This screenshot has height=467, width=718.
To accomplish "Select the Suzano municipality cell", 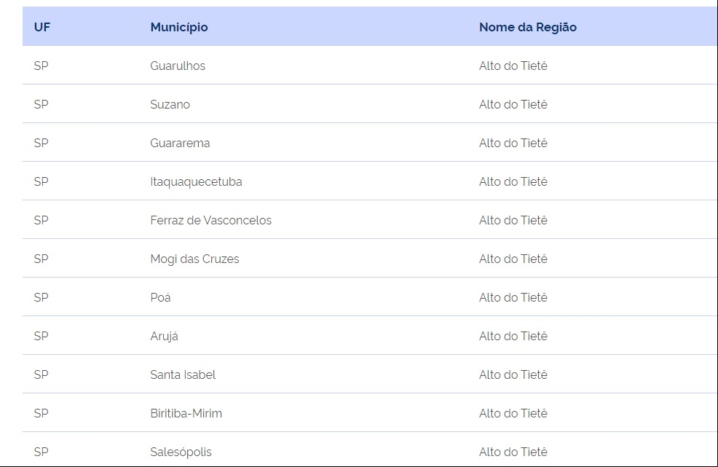I will (x=170, y=104).
